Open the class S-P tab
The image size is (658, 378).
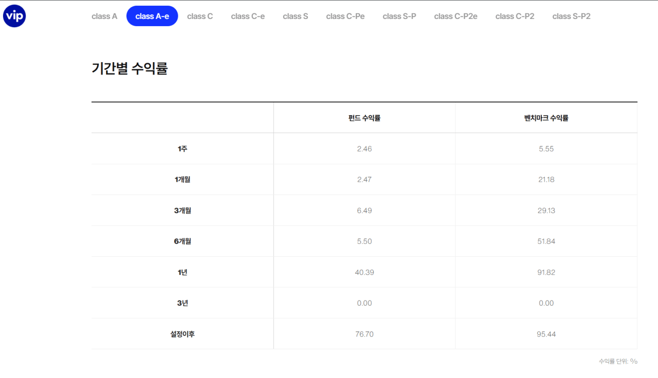click(x=399, y=16)
